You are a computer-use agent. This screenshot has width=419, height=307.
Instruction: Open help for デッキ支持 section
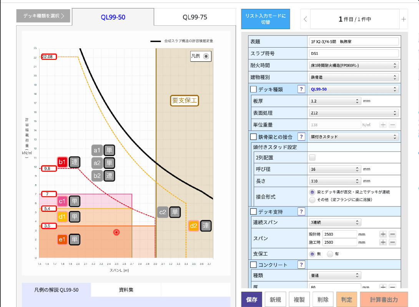pyautogui.click(x=301, y=211)
